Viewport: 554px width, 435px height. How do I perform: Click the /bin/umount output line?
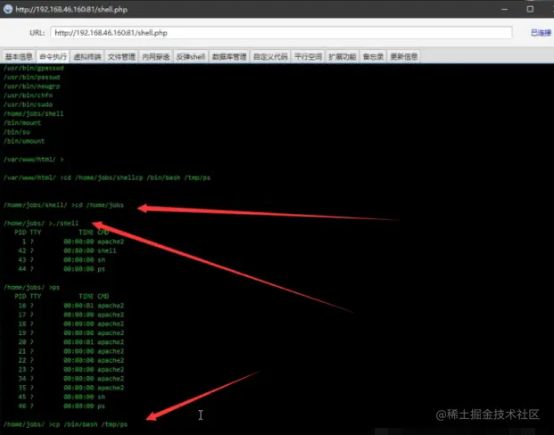click(24, 141)
